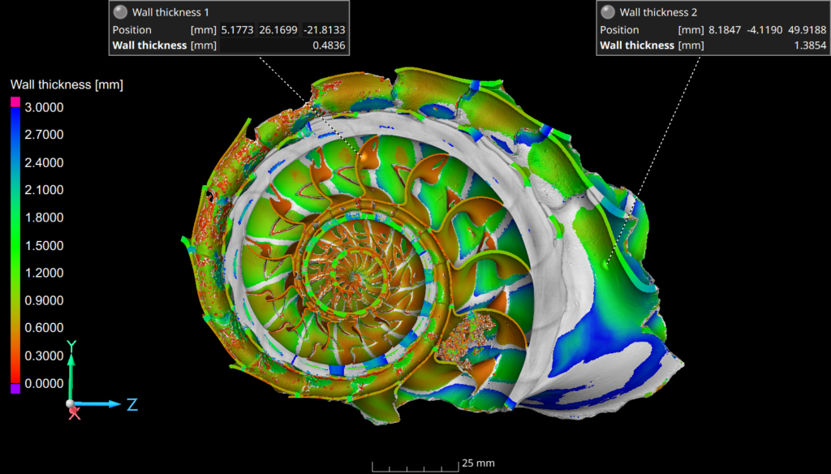Click the 25 mm scale bar
831x474 pixels.
[414, 466]
